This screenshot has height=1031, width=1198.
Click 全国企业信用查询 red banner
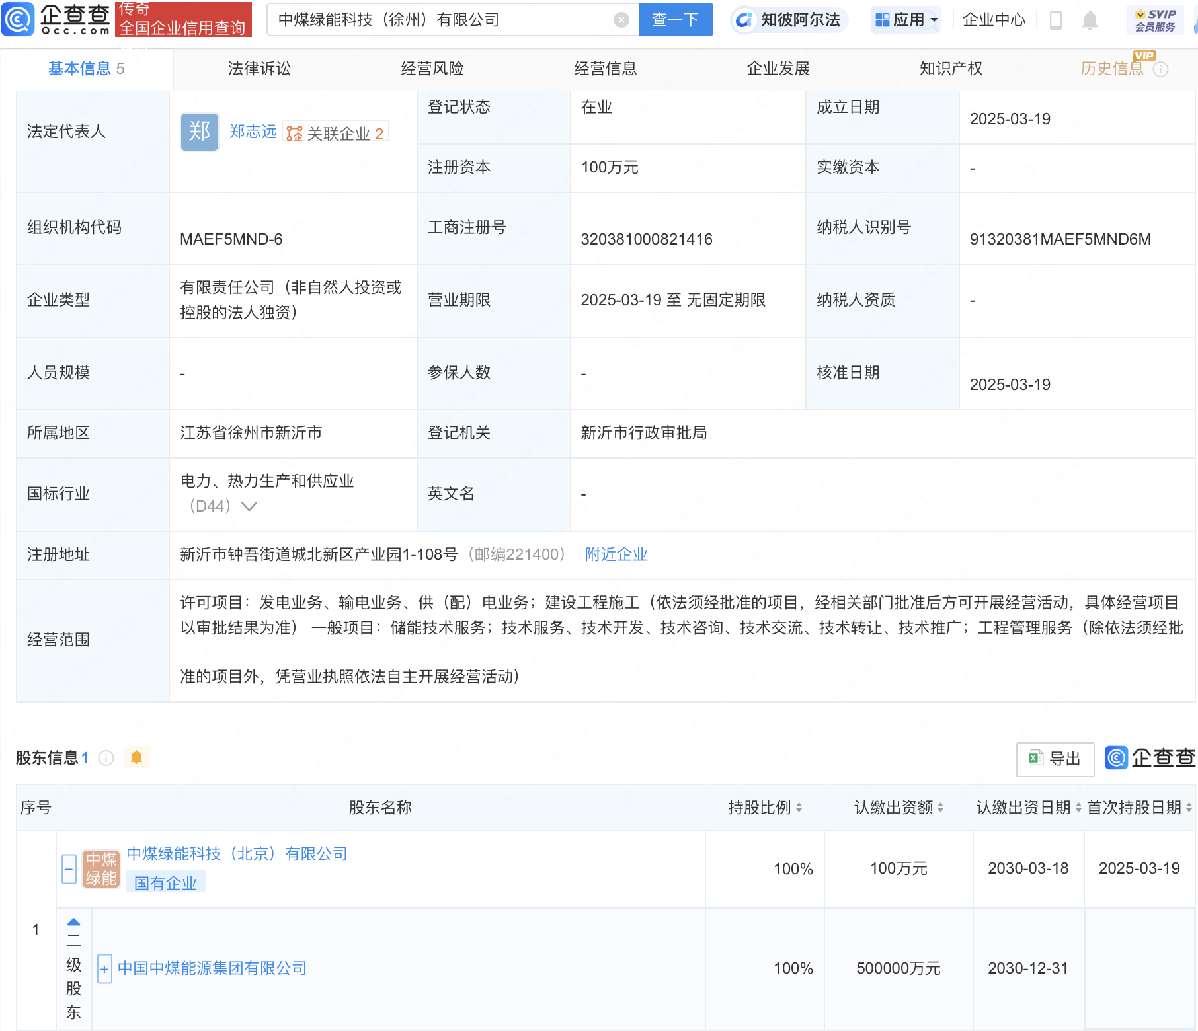[183, 20]
